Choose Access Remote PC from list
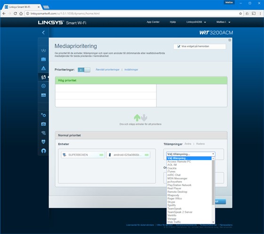 tap(179, 161)
